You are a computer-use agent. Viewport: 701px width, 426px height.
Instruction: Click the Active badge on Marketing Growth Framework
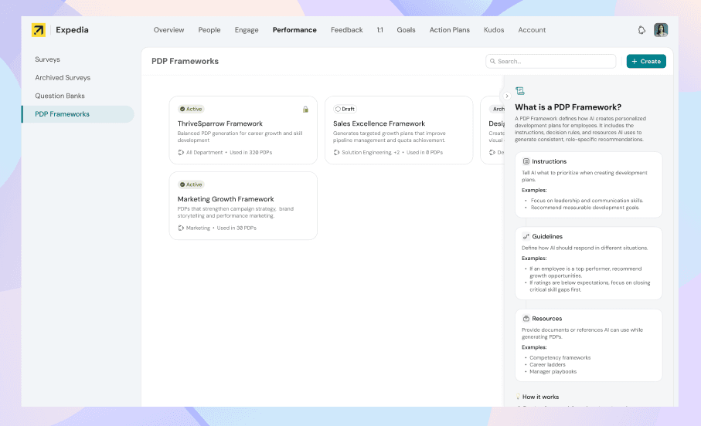click(191, 184)
